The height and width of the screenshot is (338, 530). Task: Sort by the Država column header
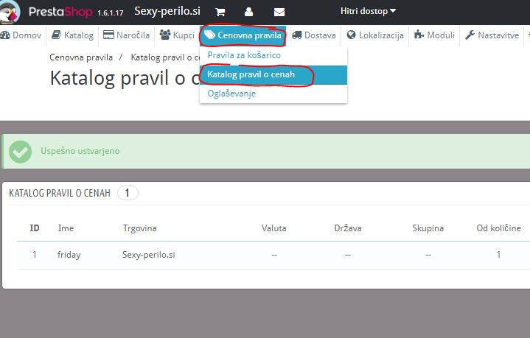[x=348, y=228]
